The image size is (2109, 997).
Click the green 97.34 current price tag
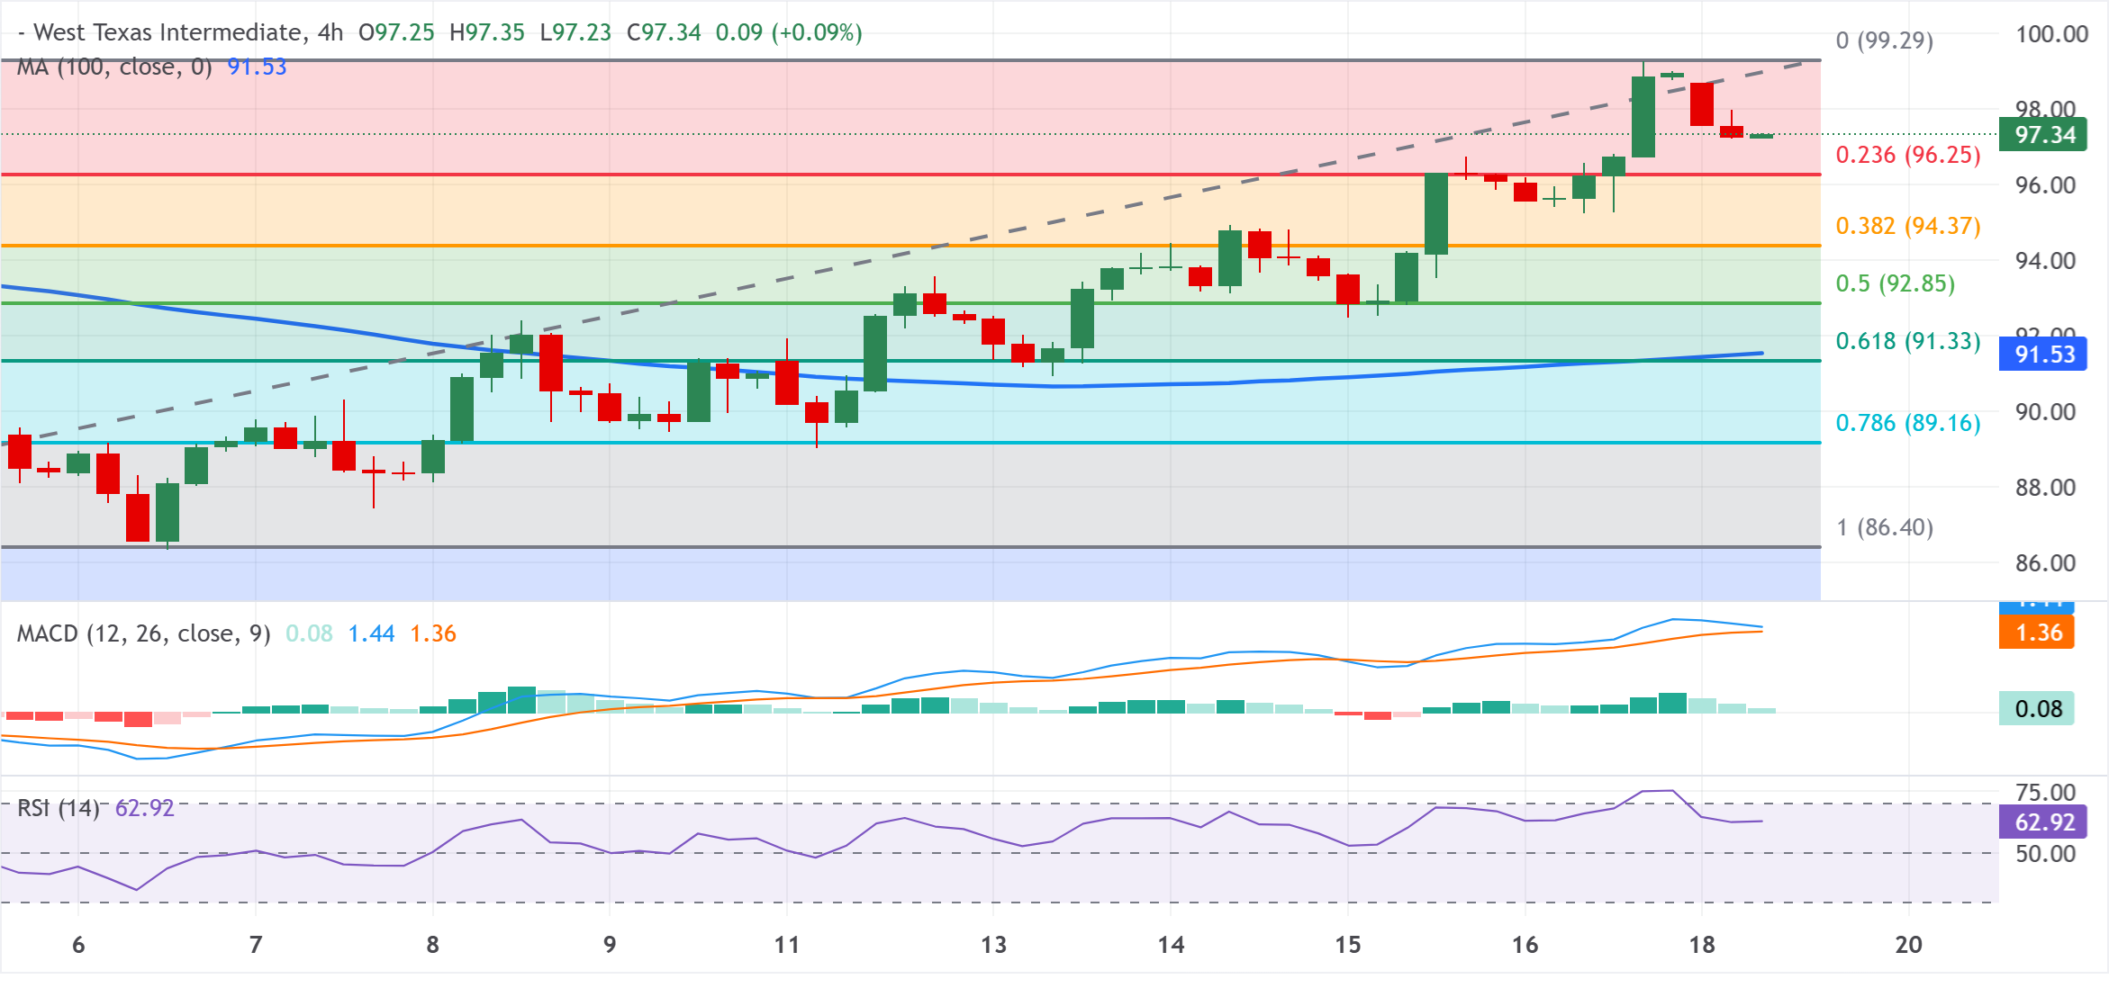coord(2043,135)
